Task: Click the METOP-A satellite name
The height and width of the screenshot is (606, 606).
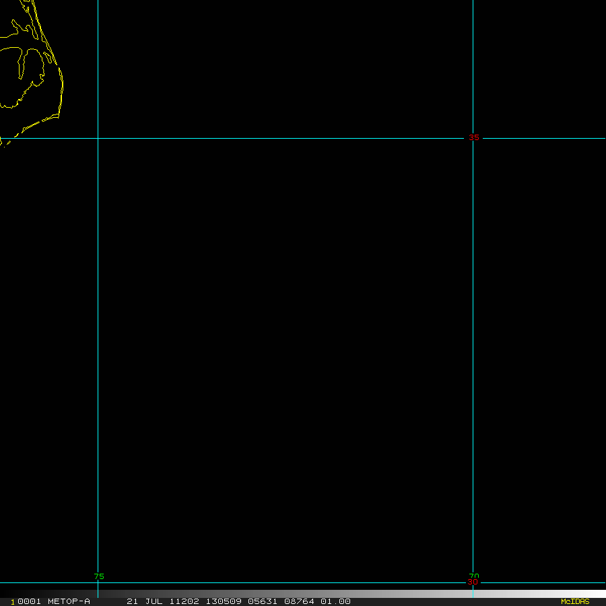Action: pos(69,601)
